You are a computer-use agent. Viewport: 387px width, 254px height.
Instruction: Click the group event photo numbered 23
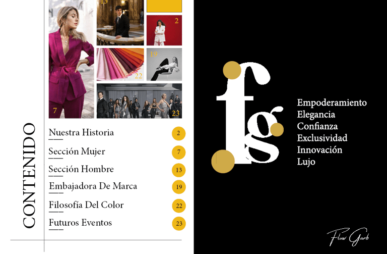pos(139,100)
